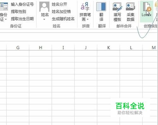Viewport: 158px width, 125px height.
Task: Select column H header
Action: pyautogui.click(x=40, y=48)
